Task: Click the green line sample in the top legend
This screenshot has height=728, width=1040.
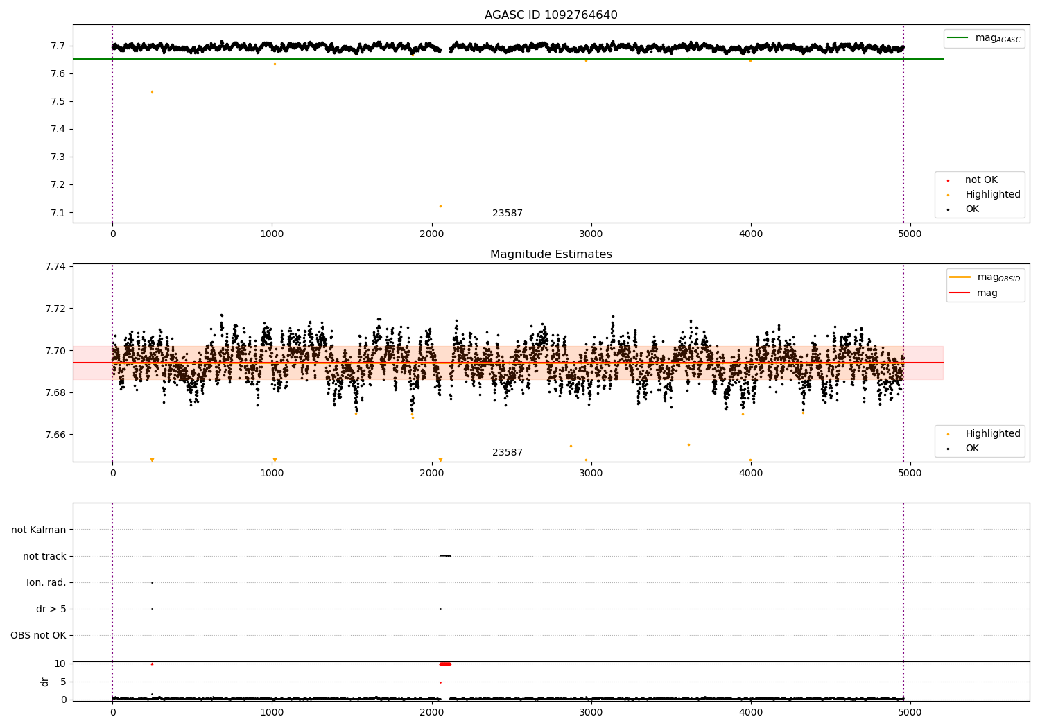Action: [x=958, y=38]
